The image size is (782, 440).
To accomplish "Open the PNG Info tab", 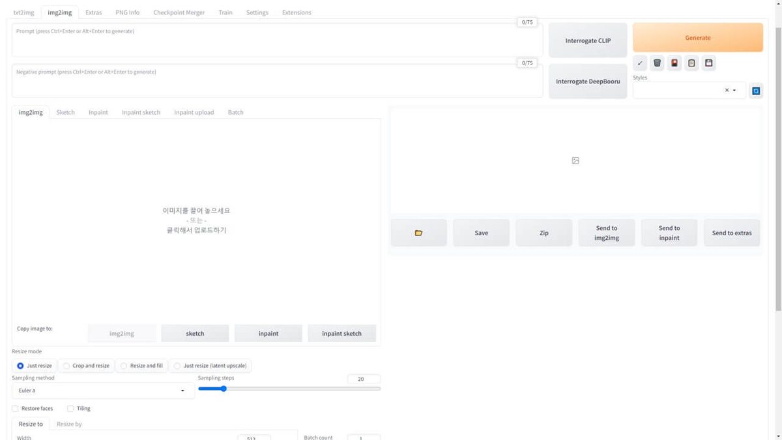I will coord(128,12).
